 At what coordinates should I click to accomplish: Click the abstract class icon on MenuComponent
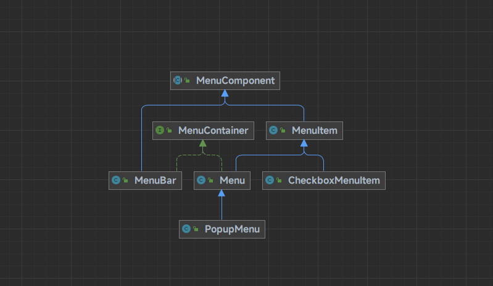178,81
